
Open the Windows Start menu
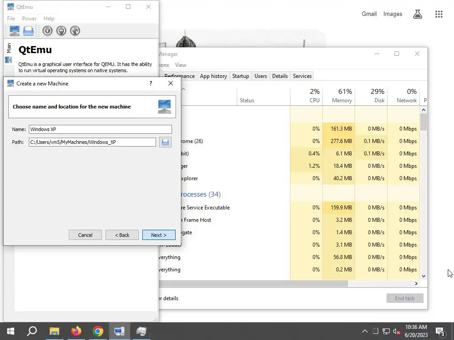tap(11, 331)
